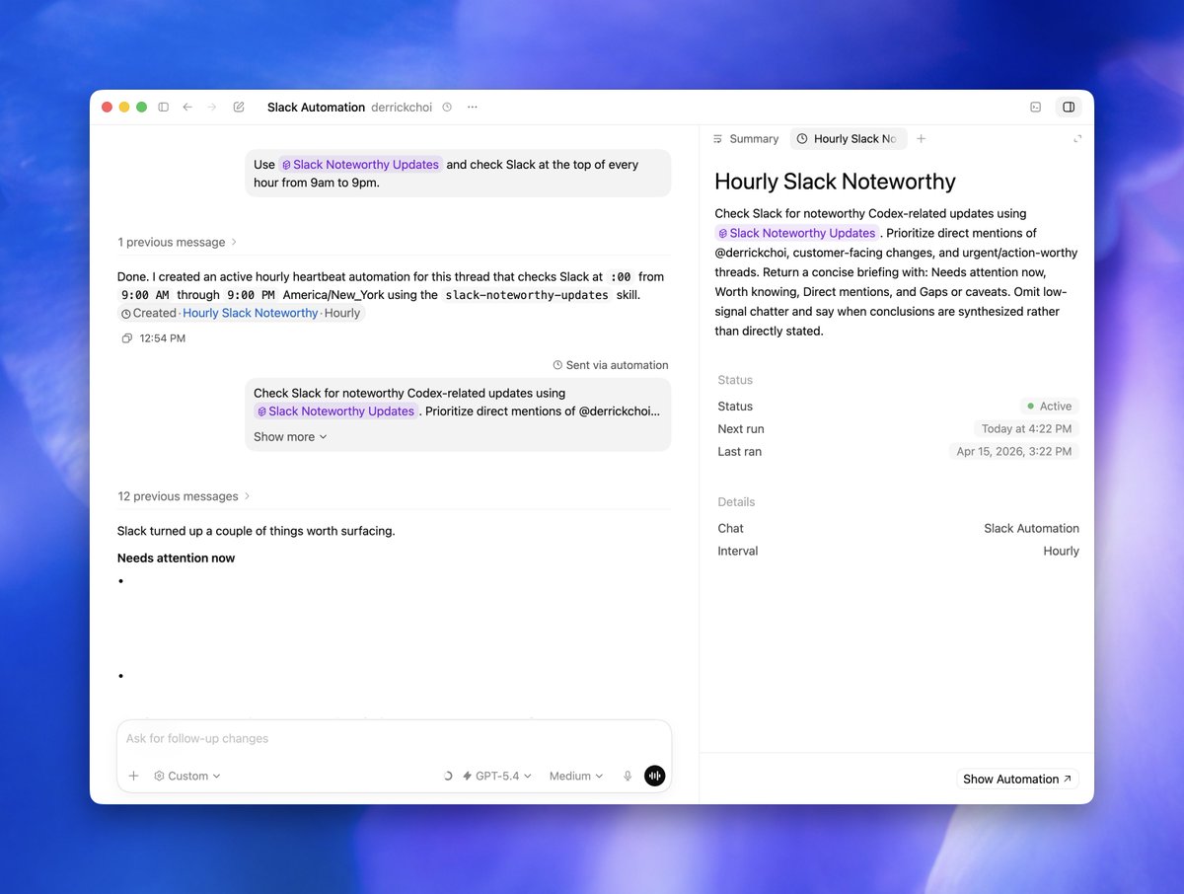The height and width of the screenshot is (894, 1184).
Task: Click Show Automation button
Action: pos(1017,779)
